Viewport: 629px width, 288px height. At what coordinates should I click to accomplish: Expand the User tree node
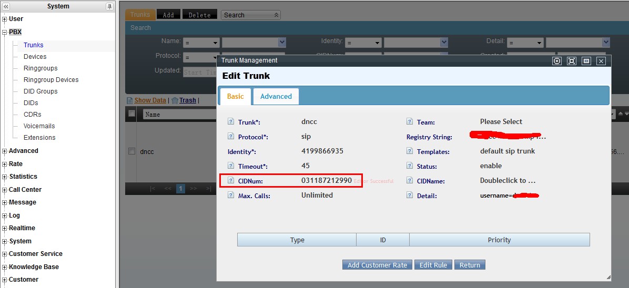[5, 19]
